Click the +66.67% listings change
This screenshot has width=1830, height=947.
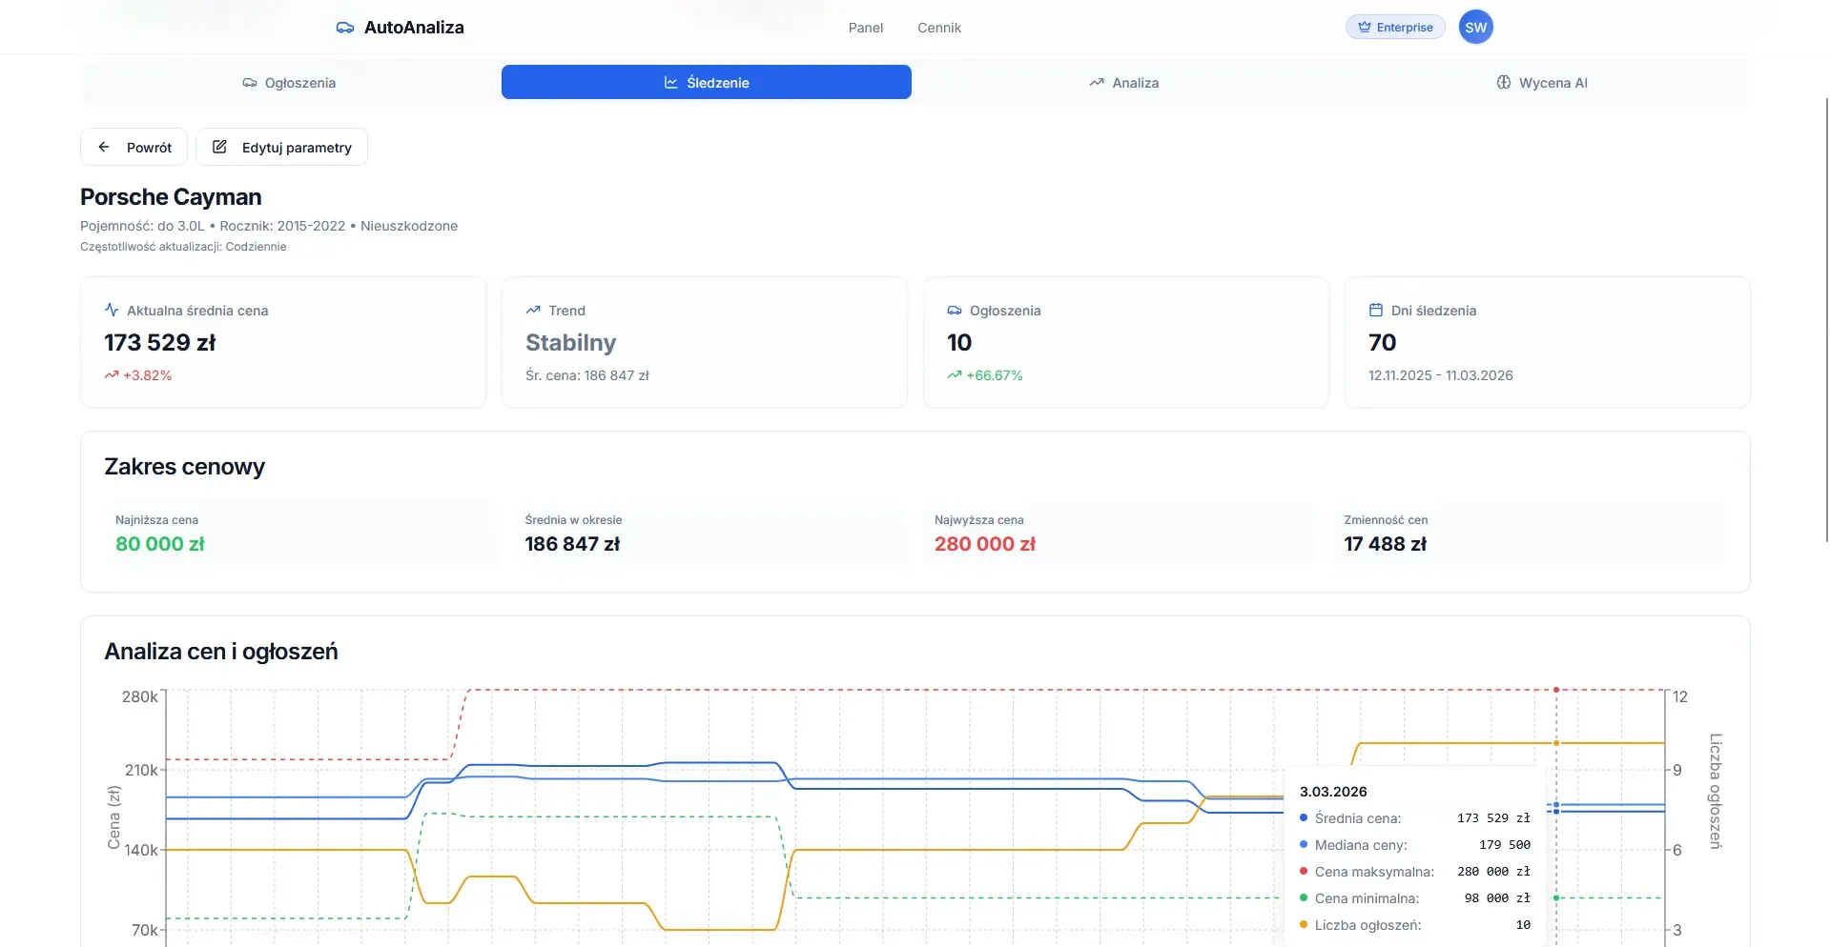click(x=995, y=375)
